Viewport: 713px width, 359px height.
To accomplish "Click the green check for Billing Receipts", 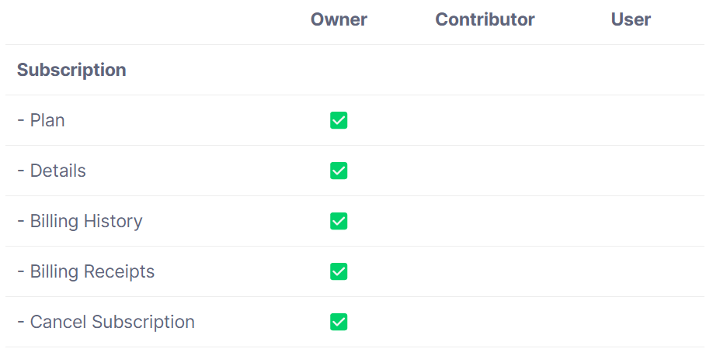I will tap(339, 271).
